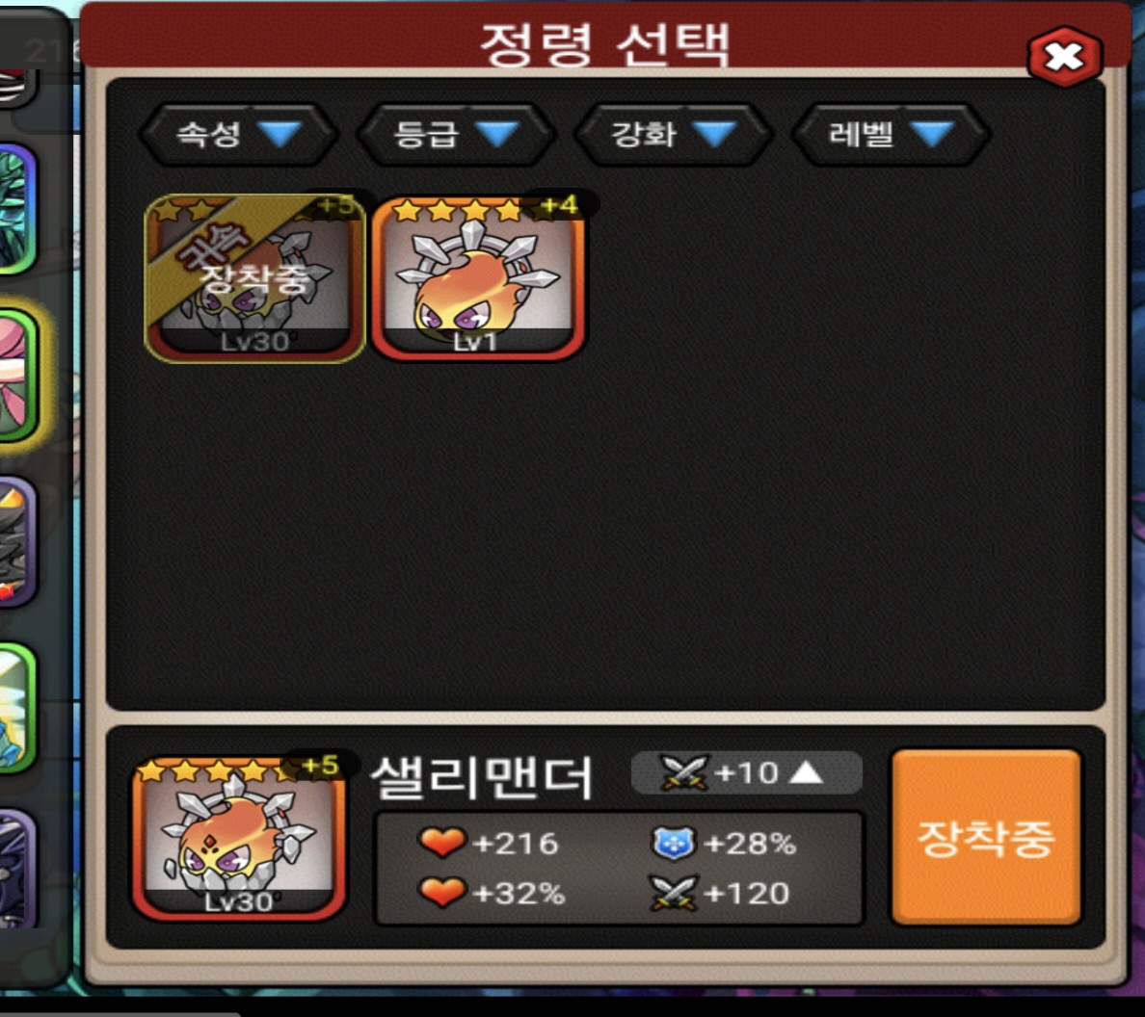Click the 샐리맨더 spirit name label

(x=482, y=776)
